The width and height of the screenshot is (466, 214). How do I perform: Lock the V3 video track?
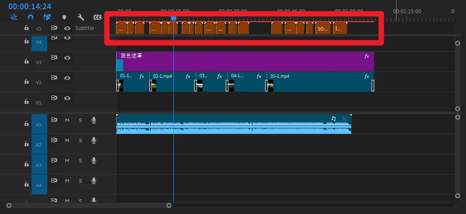[27, 61]
